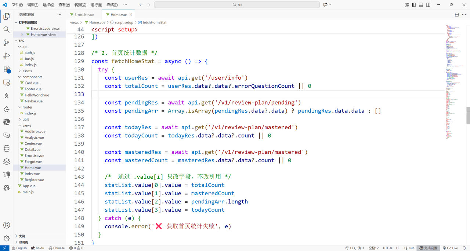The image size is (470, 251).
Task: Open the 查看(V) menu
Action: coord(64,5)
